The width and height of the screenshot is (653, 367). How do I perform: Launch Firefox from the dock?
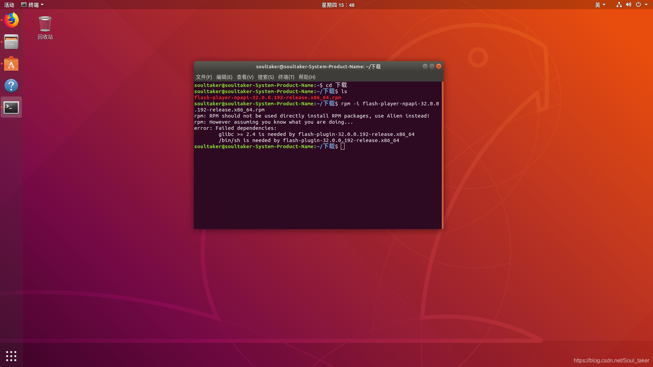pyautogui.click(x=11, y=20)
